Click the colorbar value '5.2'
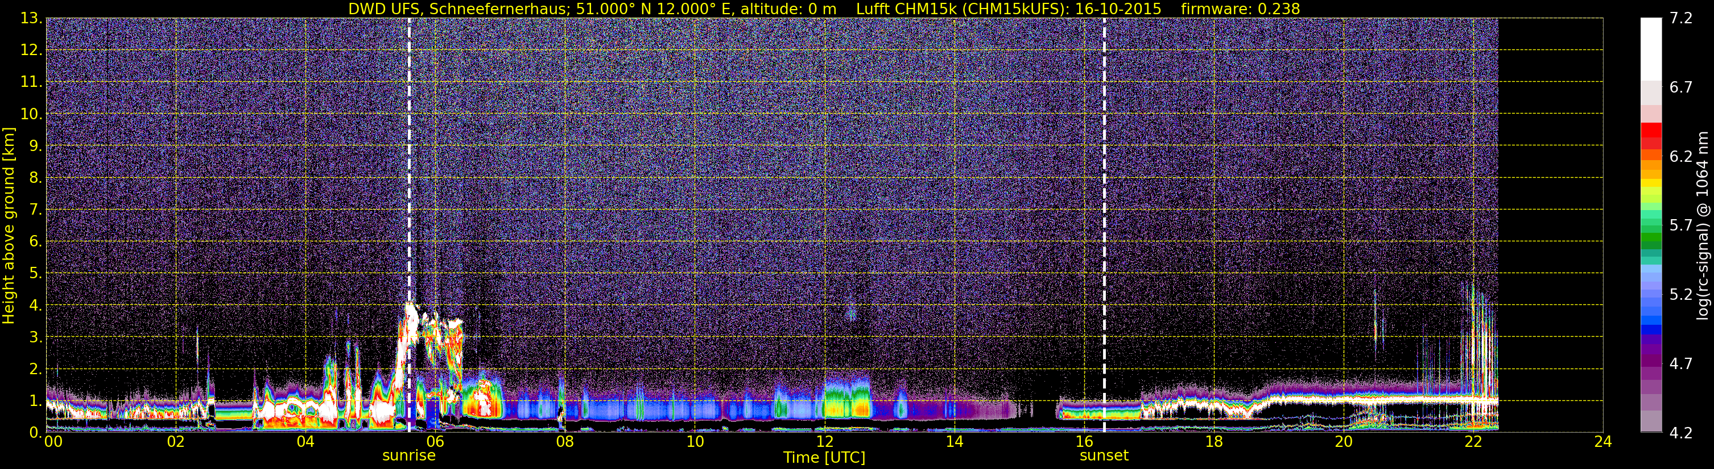The image size is (1714, 469). click(1681, 295)
